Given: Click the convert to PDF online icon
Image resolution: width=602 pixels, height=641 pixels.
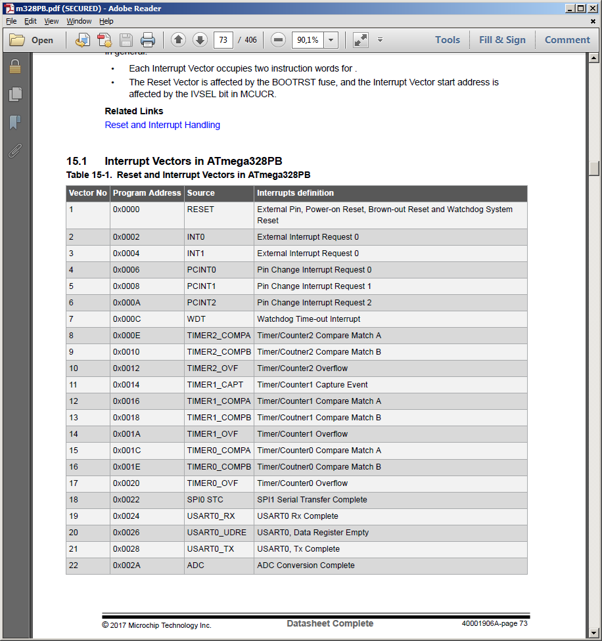Looking at the screenshot, I should click(83, 40).
